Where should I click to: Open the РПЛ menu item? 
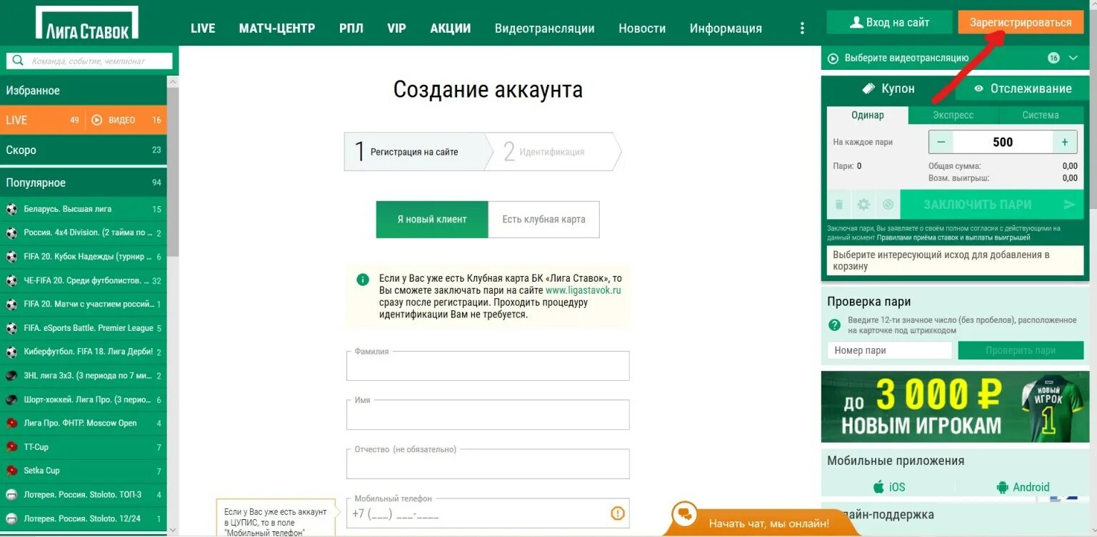tap(351, 29)
